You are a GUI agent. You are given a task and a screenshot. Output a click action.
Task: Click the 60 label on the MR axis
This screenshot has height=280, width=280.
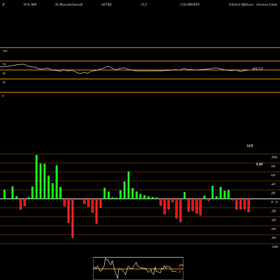(x=273, y=175)
